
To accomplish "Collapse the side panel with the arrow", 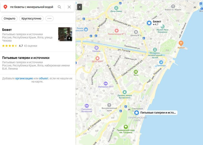I will [79, 7].
